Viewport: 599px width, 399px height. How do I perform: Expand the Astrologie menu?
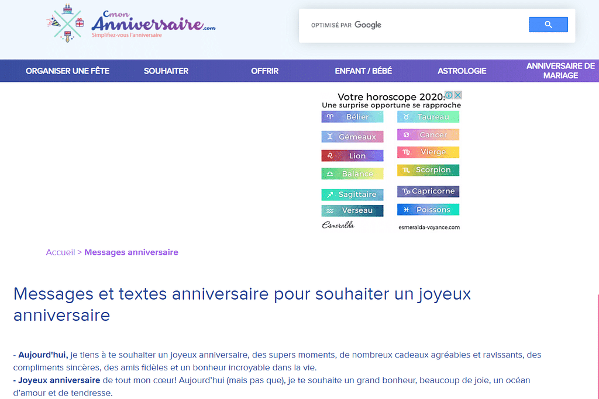(x=462, y=71)
